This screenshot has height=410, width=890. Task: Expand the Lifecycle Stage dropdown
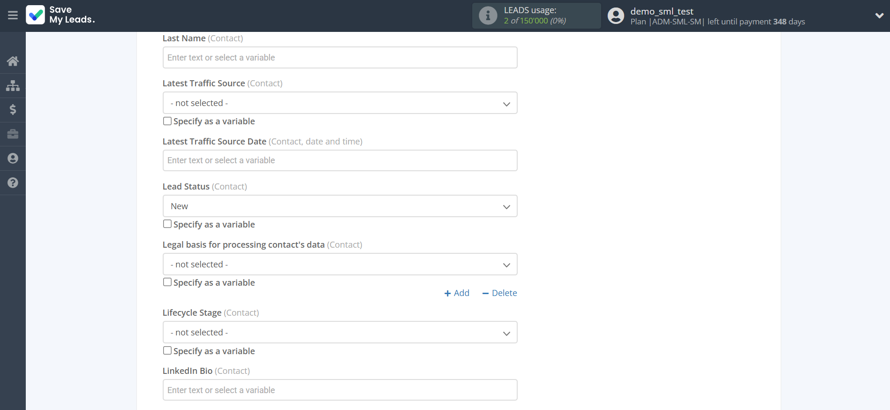coord(339,333)
